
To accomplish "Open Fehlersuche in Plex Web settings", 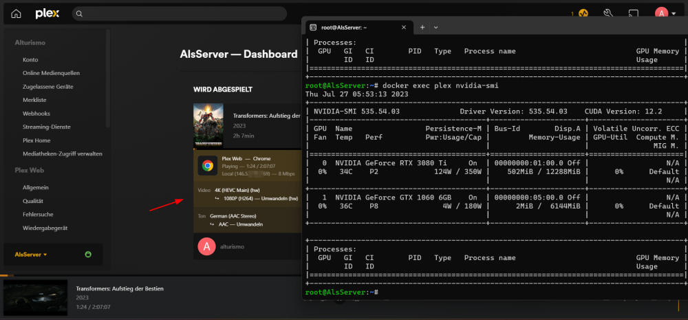I will pyautogui.click(x=39, y=215).
